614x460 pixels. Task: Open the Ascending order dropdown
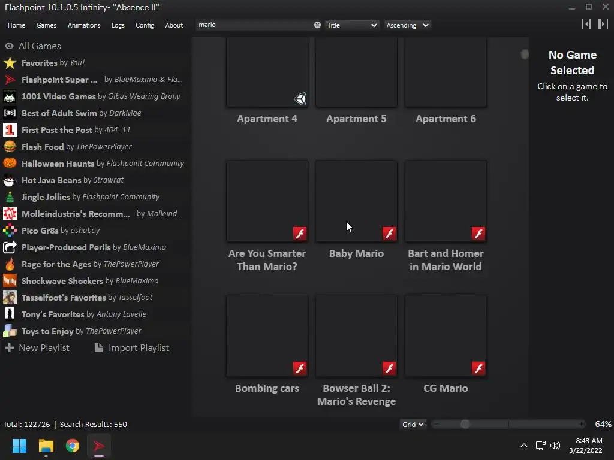click(x=407, y=25)
